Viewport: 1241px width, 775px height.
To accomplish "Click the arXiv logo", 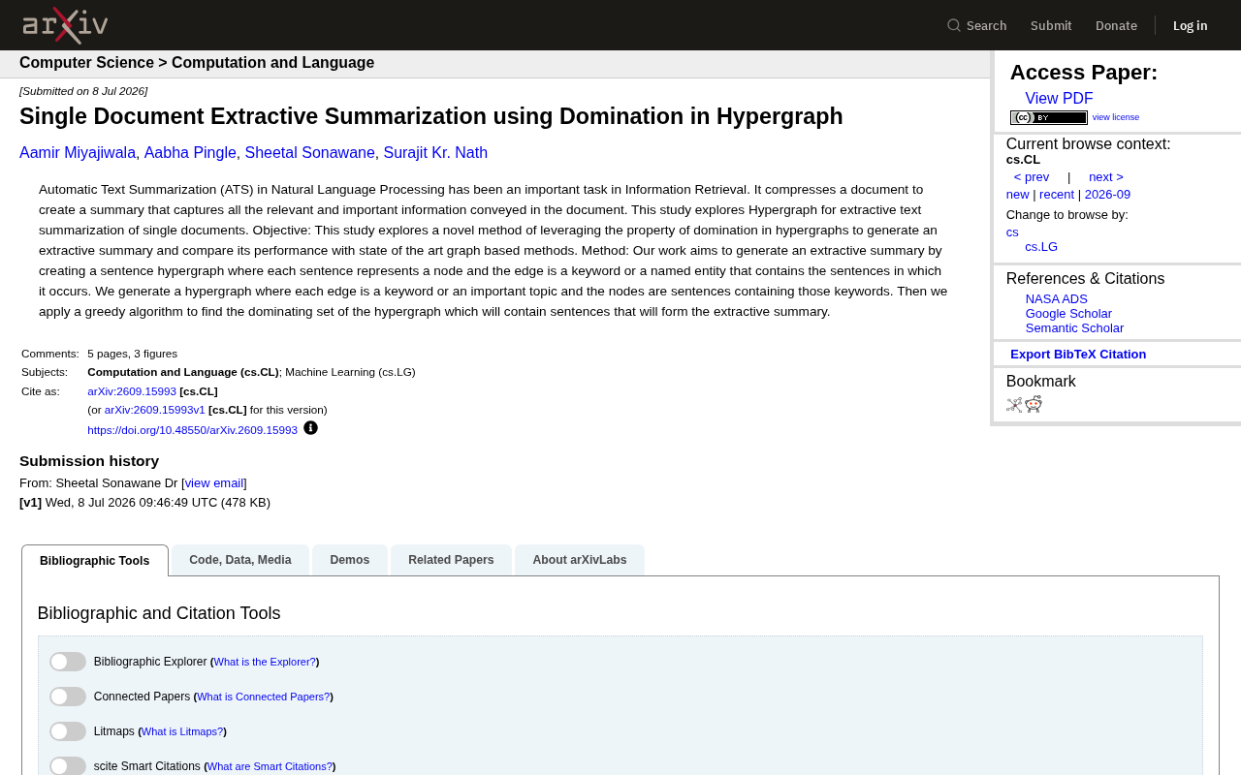I will coord(65,25).
